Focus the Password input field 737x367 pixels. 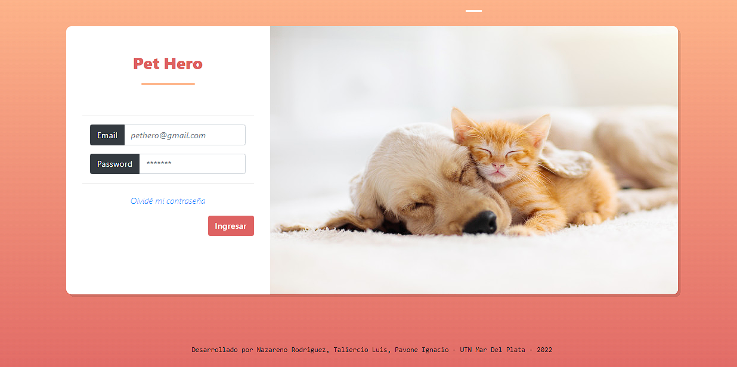[193, 164]
